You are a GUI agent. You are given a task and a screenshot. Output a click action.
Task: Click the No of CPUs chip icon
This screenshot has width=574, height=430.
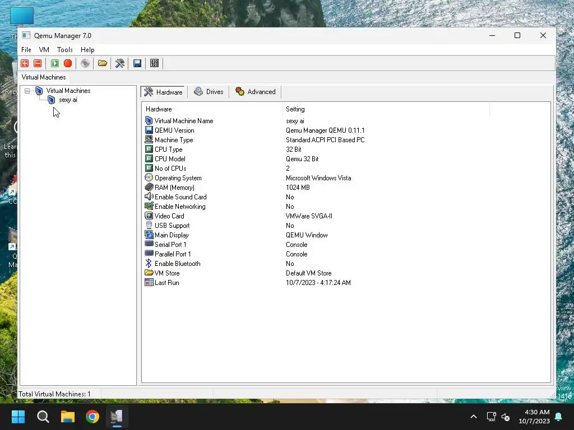[149, 168]
